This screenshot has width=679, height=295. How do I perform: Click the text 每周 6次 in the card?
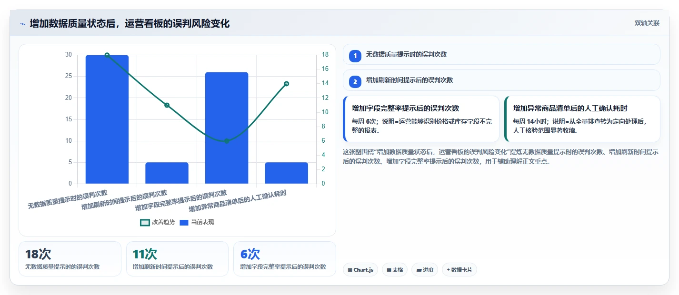tap(364, 121)
